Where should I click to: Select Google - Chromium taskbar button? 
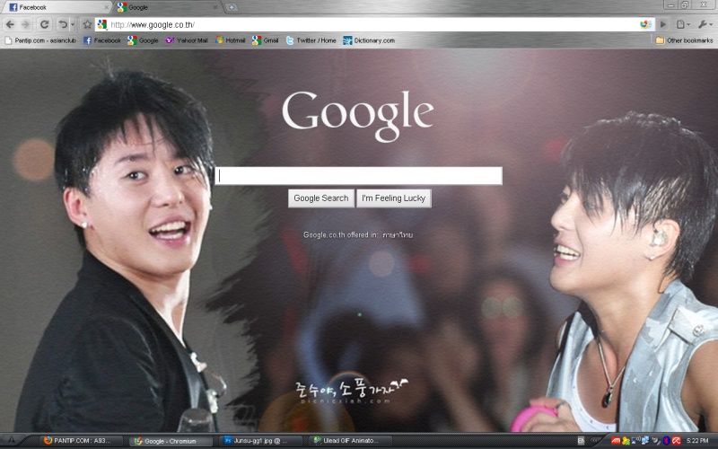[171, 441]
